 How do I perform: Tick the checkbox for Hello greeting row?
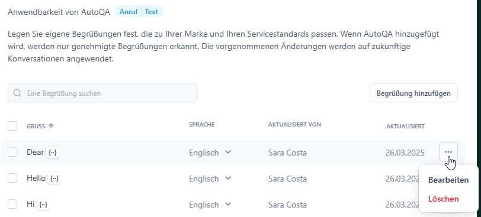(12, 178)
